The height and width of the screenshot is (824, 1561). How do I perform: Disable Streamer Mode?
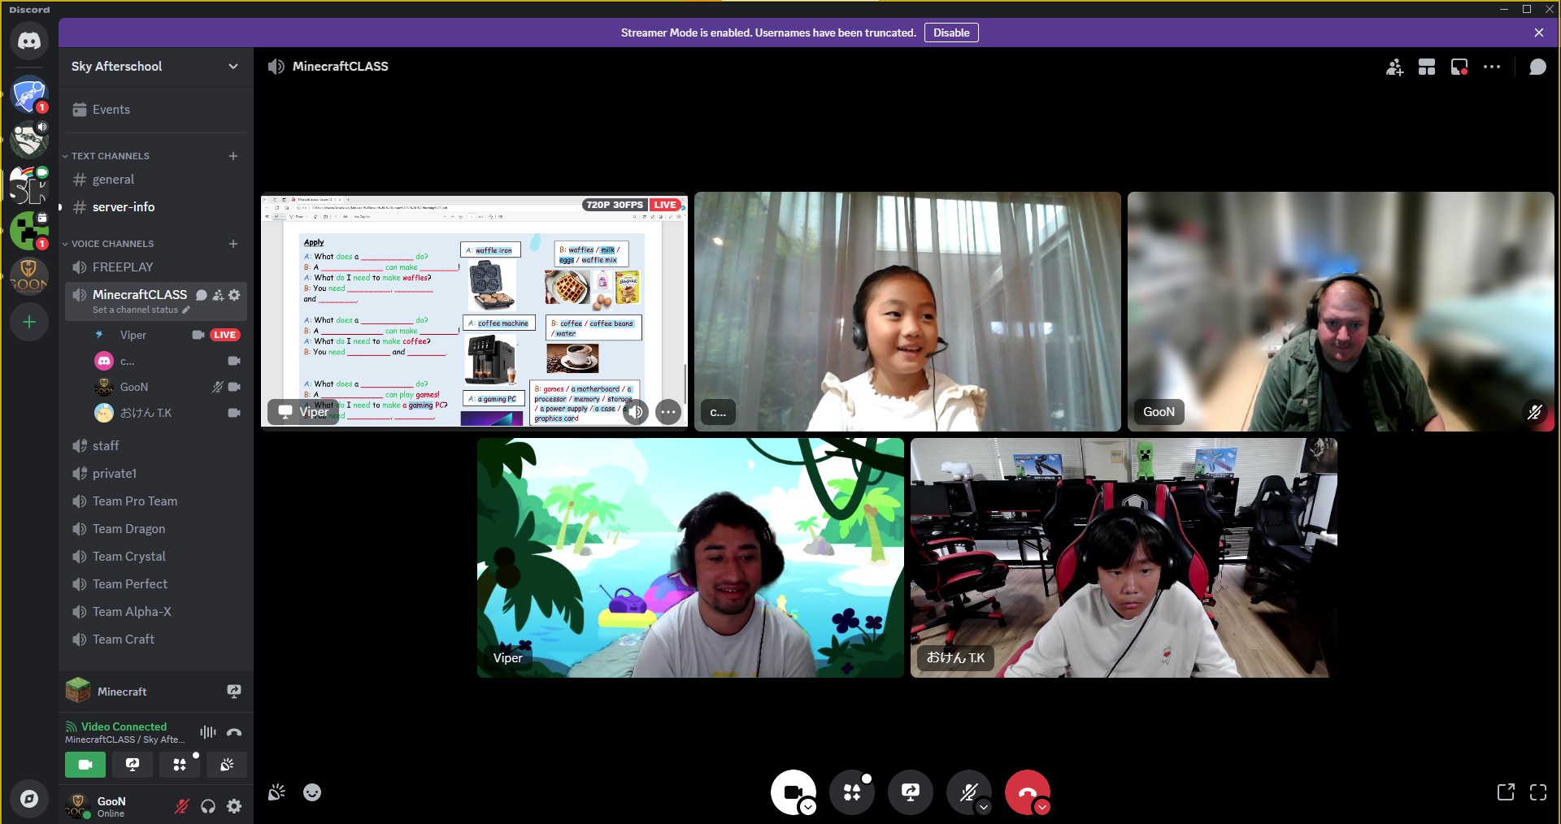click(x=951, y=33)
